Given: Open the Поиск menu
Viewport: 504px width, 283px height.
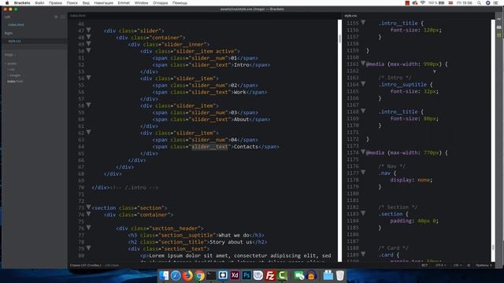Looking at the screenshot, I should [x=72, y=3].
